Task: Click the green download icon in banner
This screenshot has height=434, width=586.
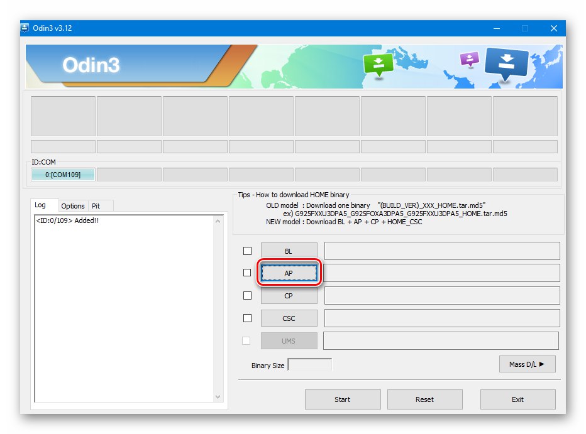Action: pyautogui.click(x=379, y=64)
